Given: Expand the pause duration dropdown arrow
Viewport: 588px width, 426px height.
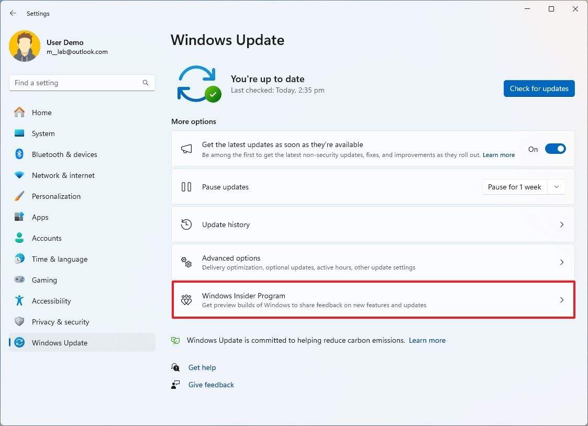Looking at the screenshot, I should (557, 187).
